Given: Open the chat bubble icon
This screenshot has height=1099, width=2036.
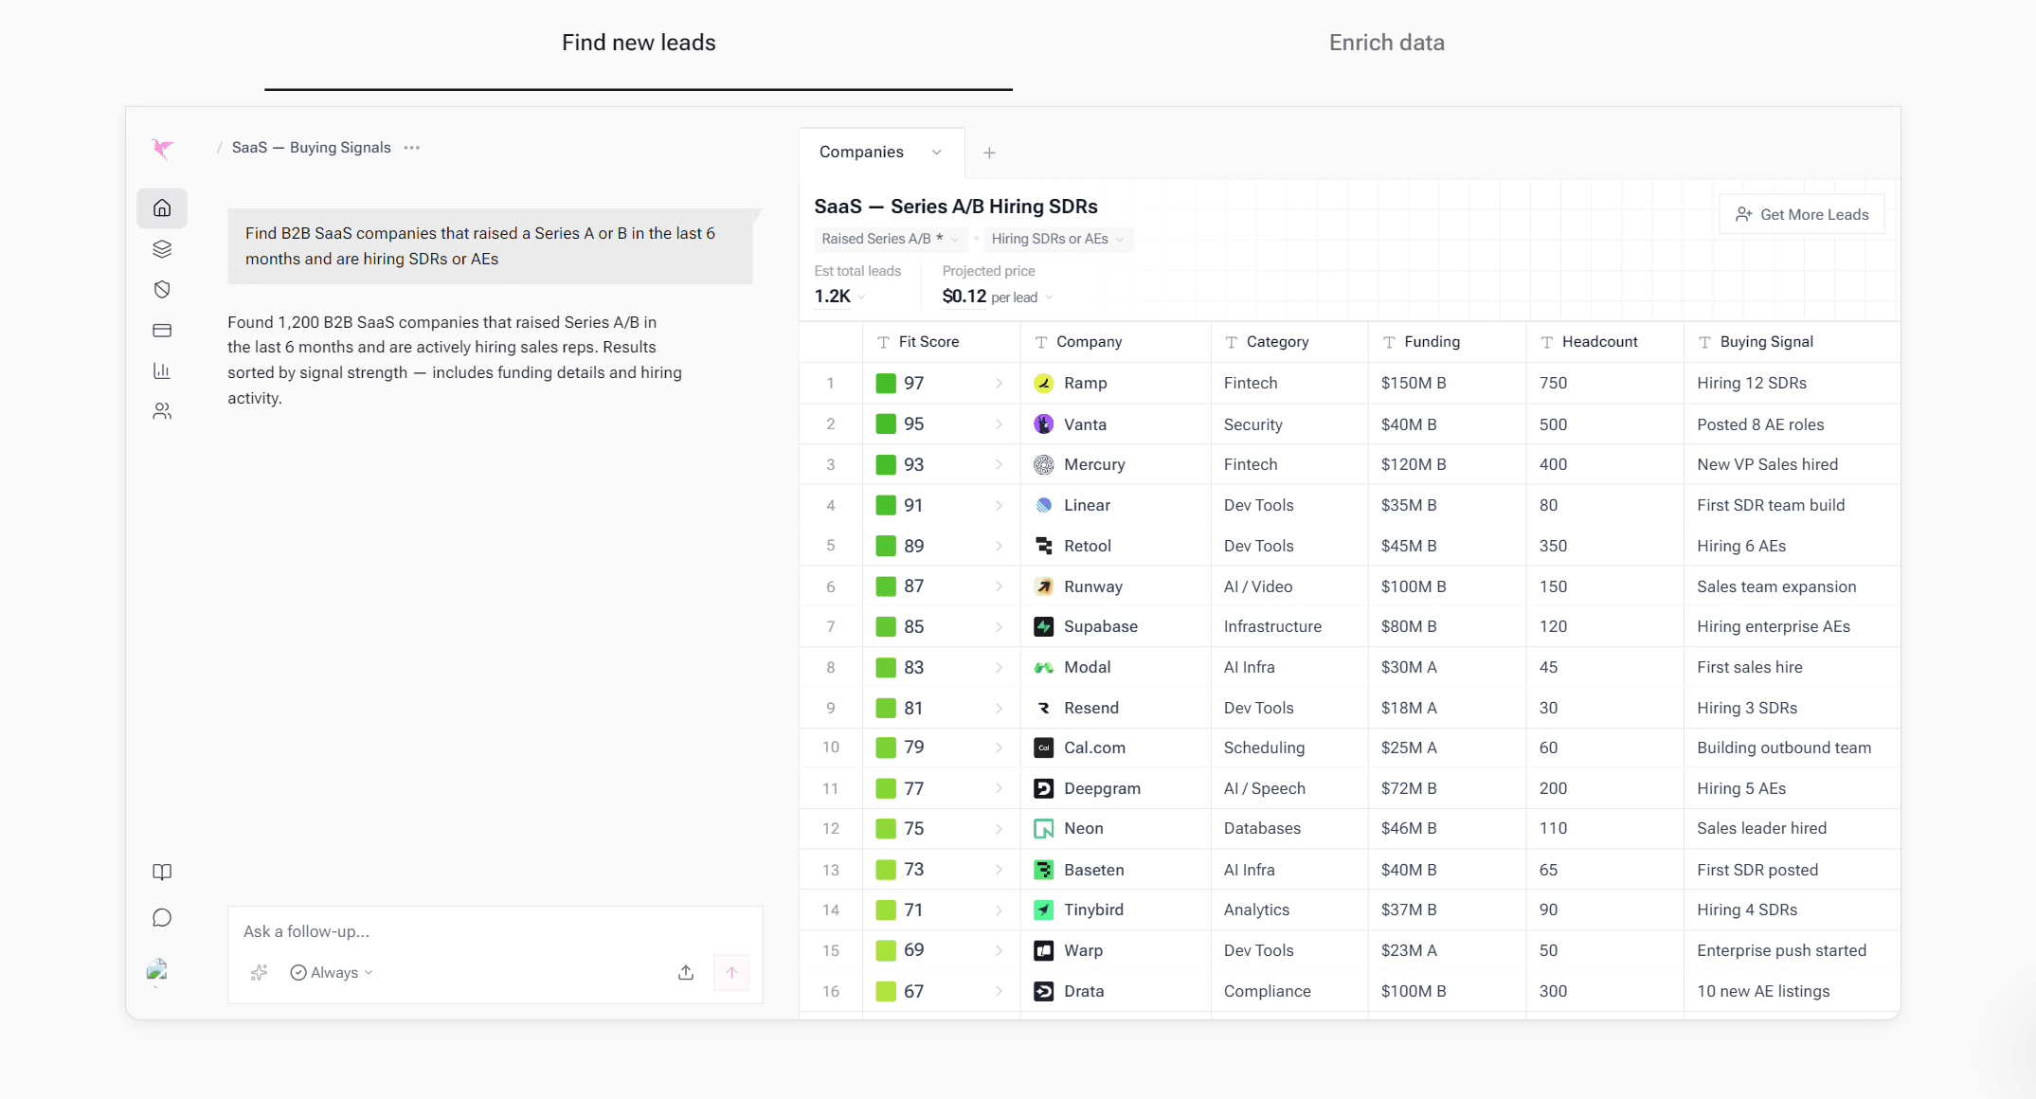Looking at the screenshot, I should pyautogui.click(x=162, y=917).
